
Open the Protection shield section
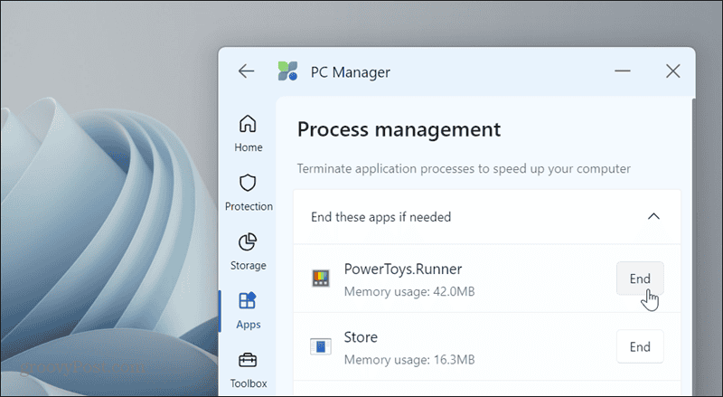[249, 193]
